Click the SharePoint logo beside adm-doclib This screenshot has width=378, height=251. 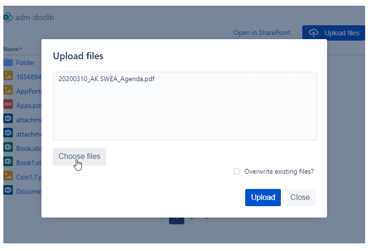[x=8, y=17]
